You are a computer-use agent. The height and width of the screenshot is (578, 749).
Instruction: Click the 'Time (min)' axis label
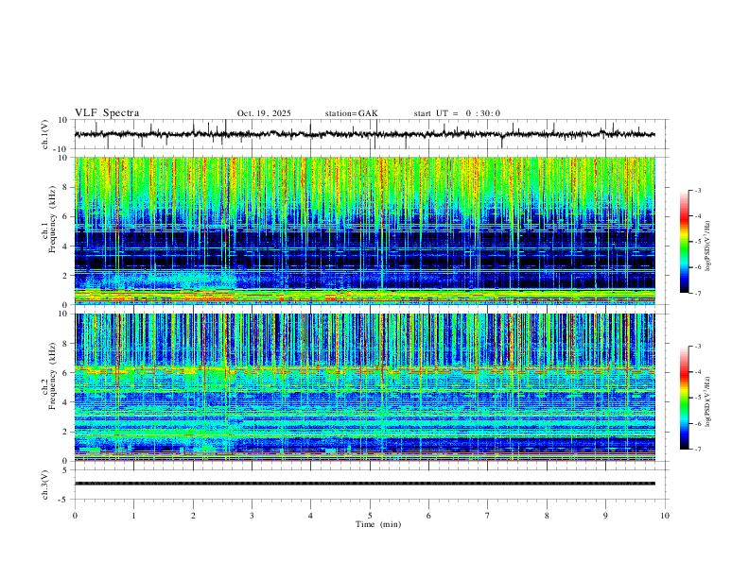pos(378,524)
